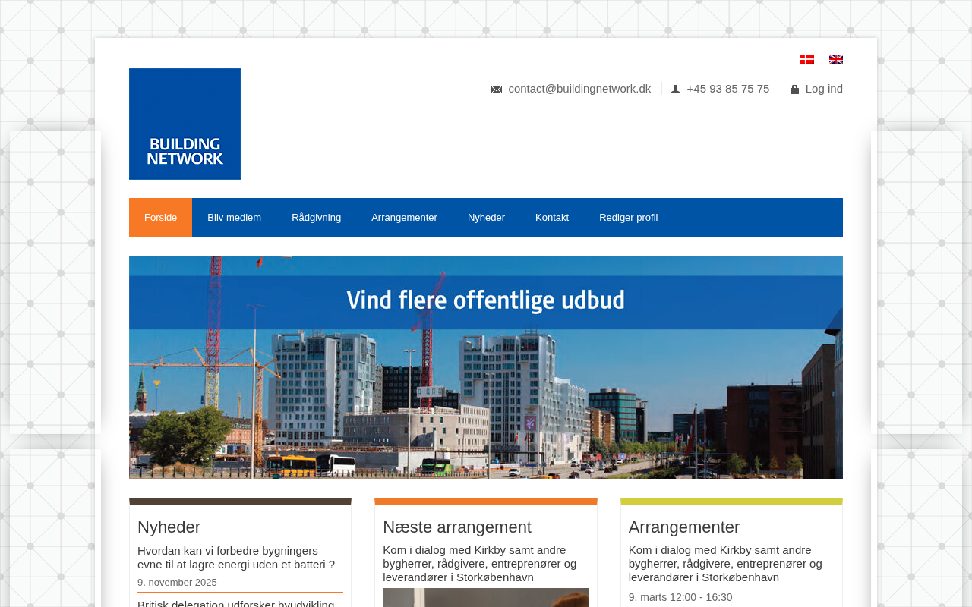972x607 pixels.
Task: Click the date 9. november 2025
Action: point(177,583)
